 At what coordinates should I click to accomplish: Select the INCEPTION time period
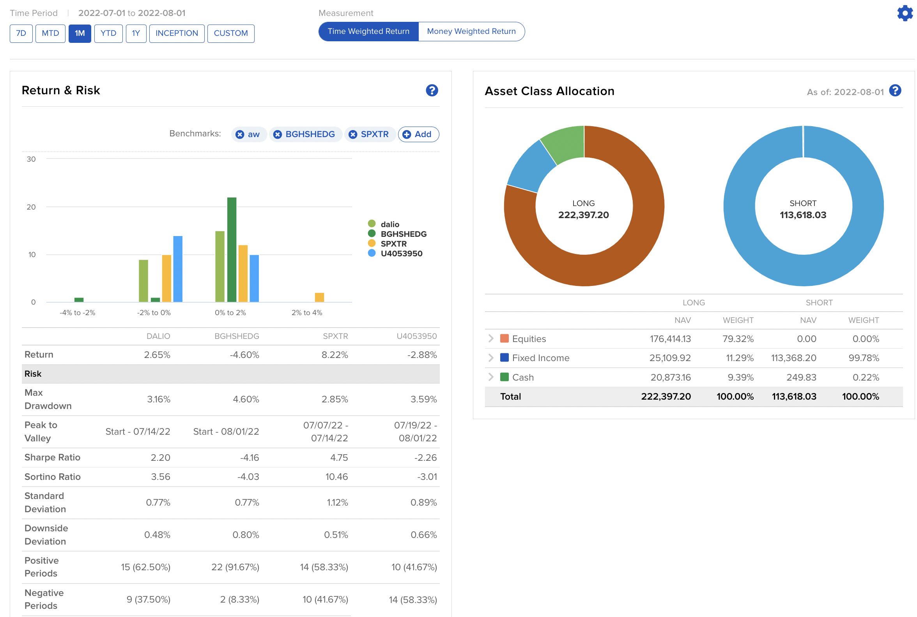177,33
